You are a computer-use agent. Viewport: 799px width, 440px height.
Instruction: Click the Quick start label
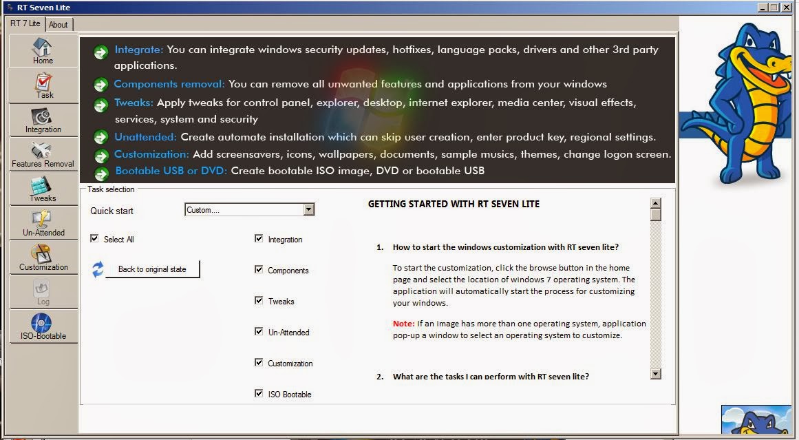(x=111, y=211)
